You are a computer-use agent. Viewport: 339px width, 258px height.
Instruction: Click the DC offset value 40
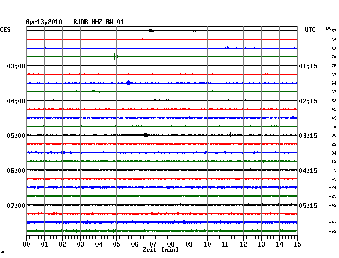[334, 127]
